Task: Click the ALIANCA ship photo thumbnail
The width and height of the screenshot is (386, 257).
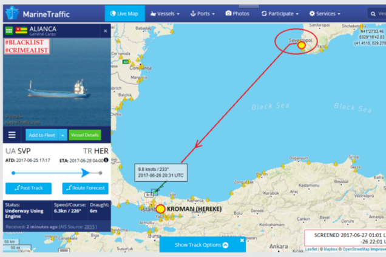Action: (57, 82)
